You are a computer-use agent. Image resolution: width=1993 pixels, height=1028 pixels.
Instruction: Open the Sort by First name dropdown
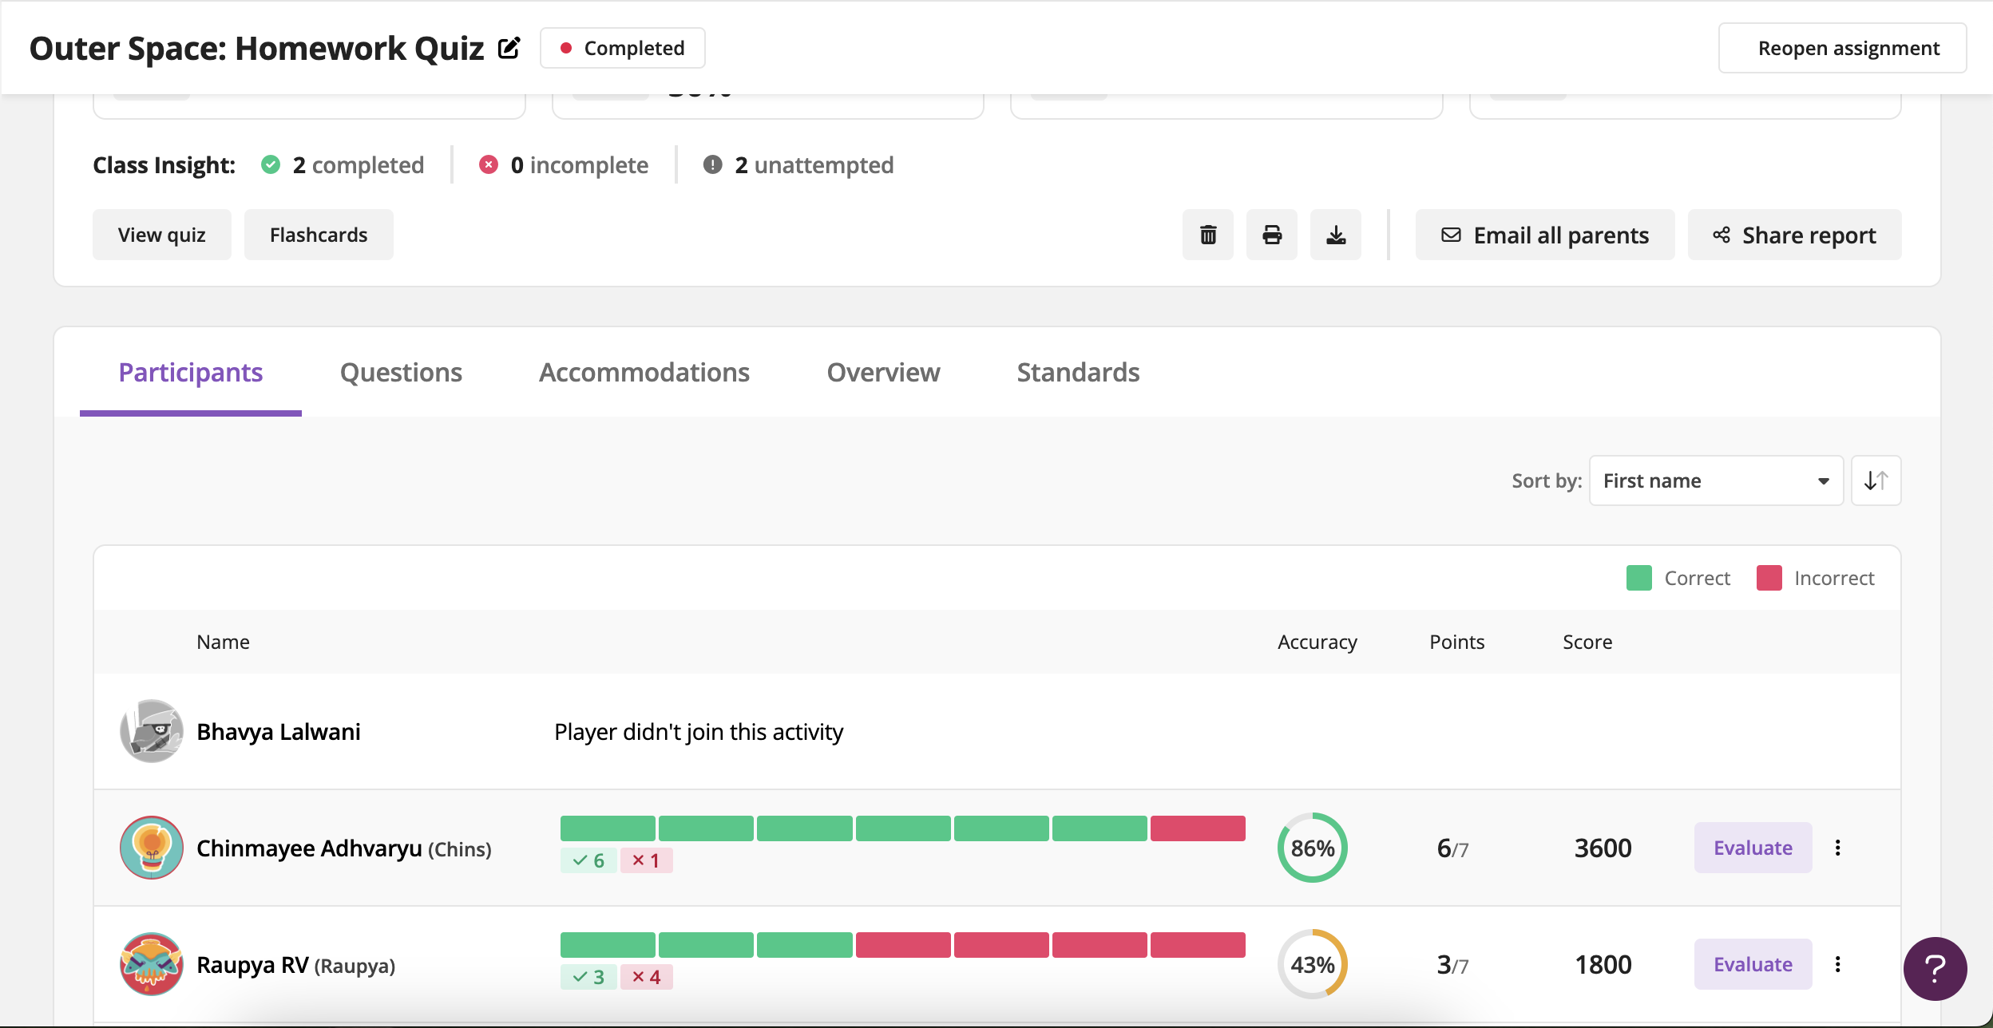point(1715,480)
